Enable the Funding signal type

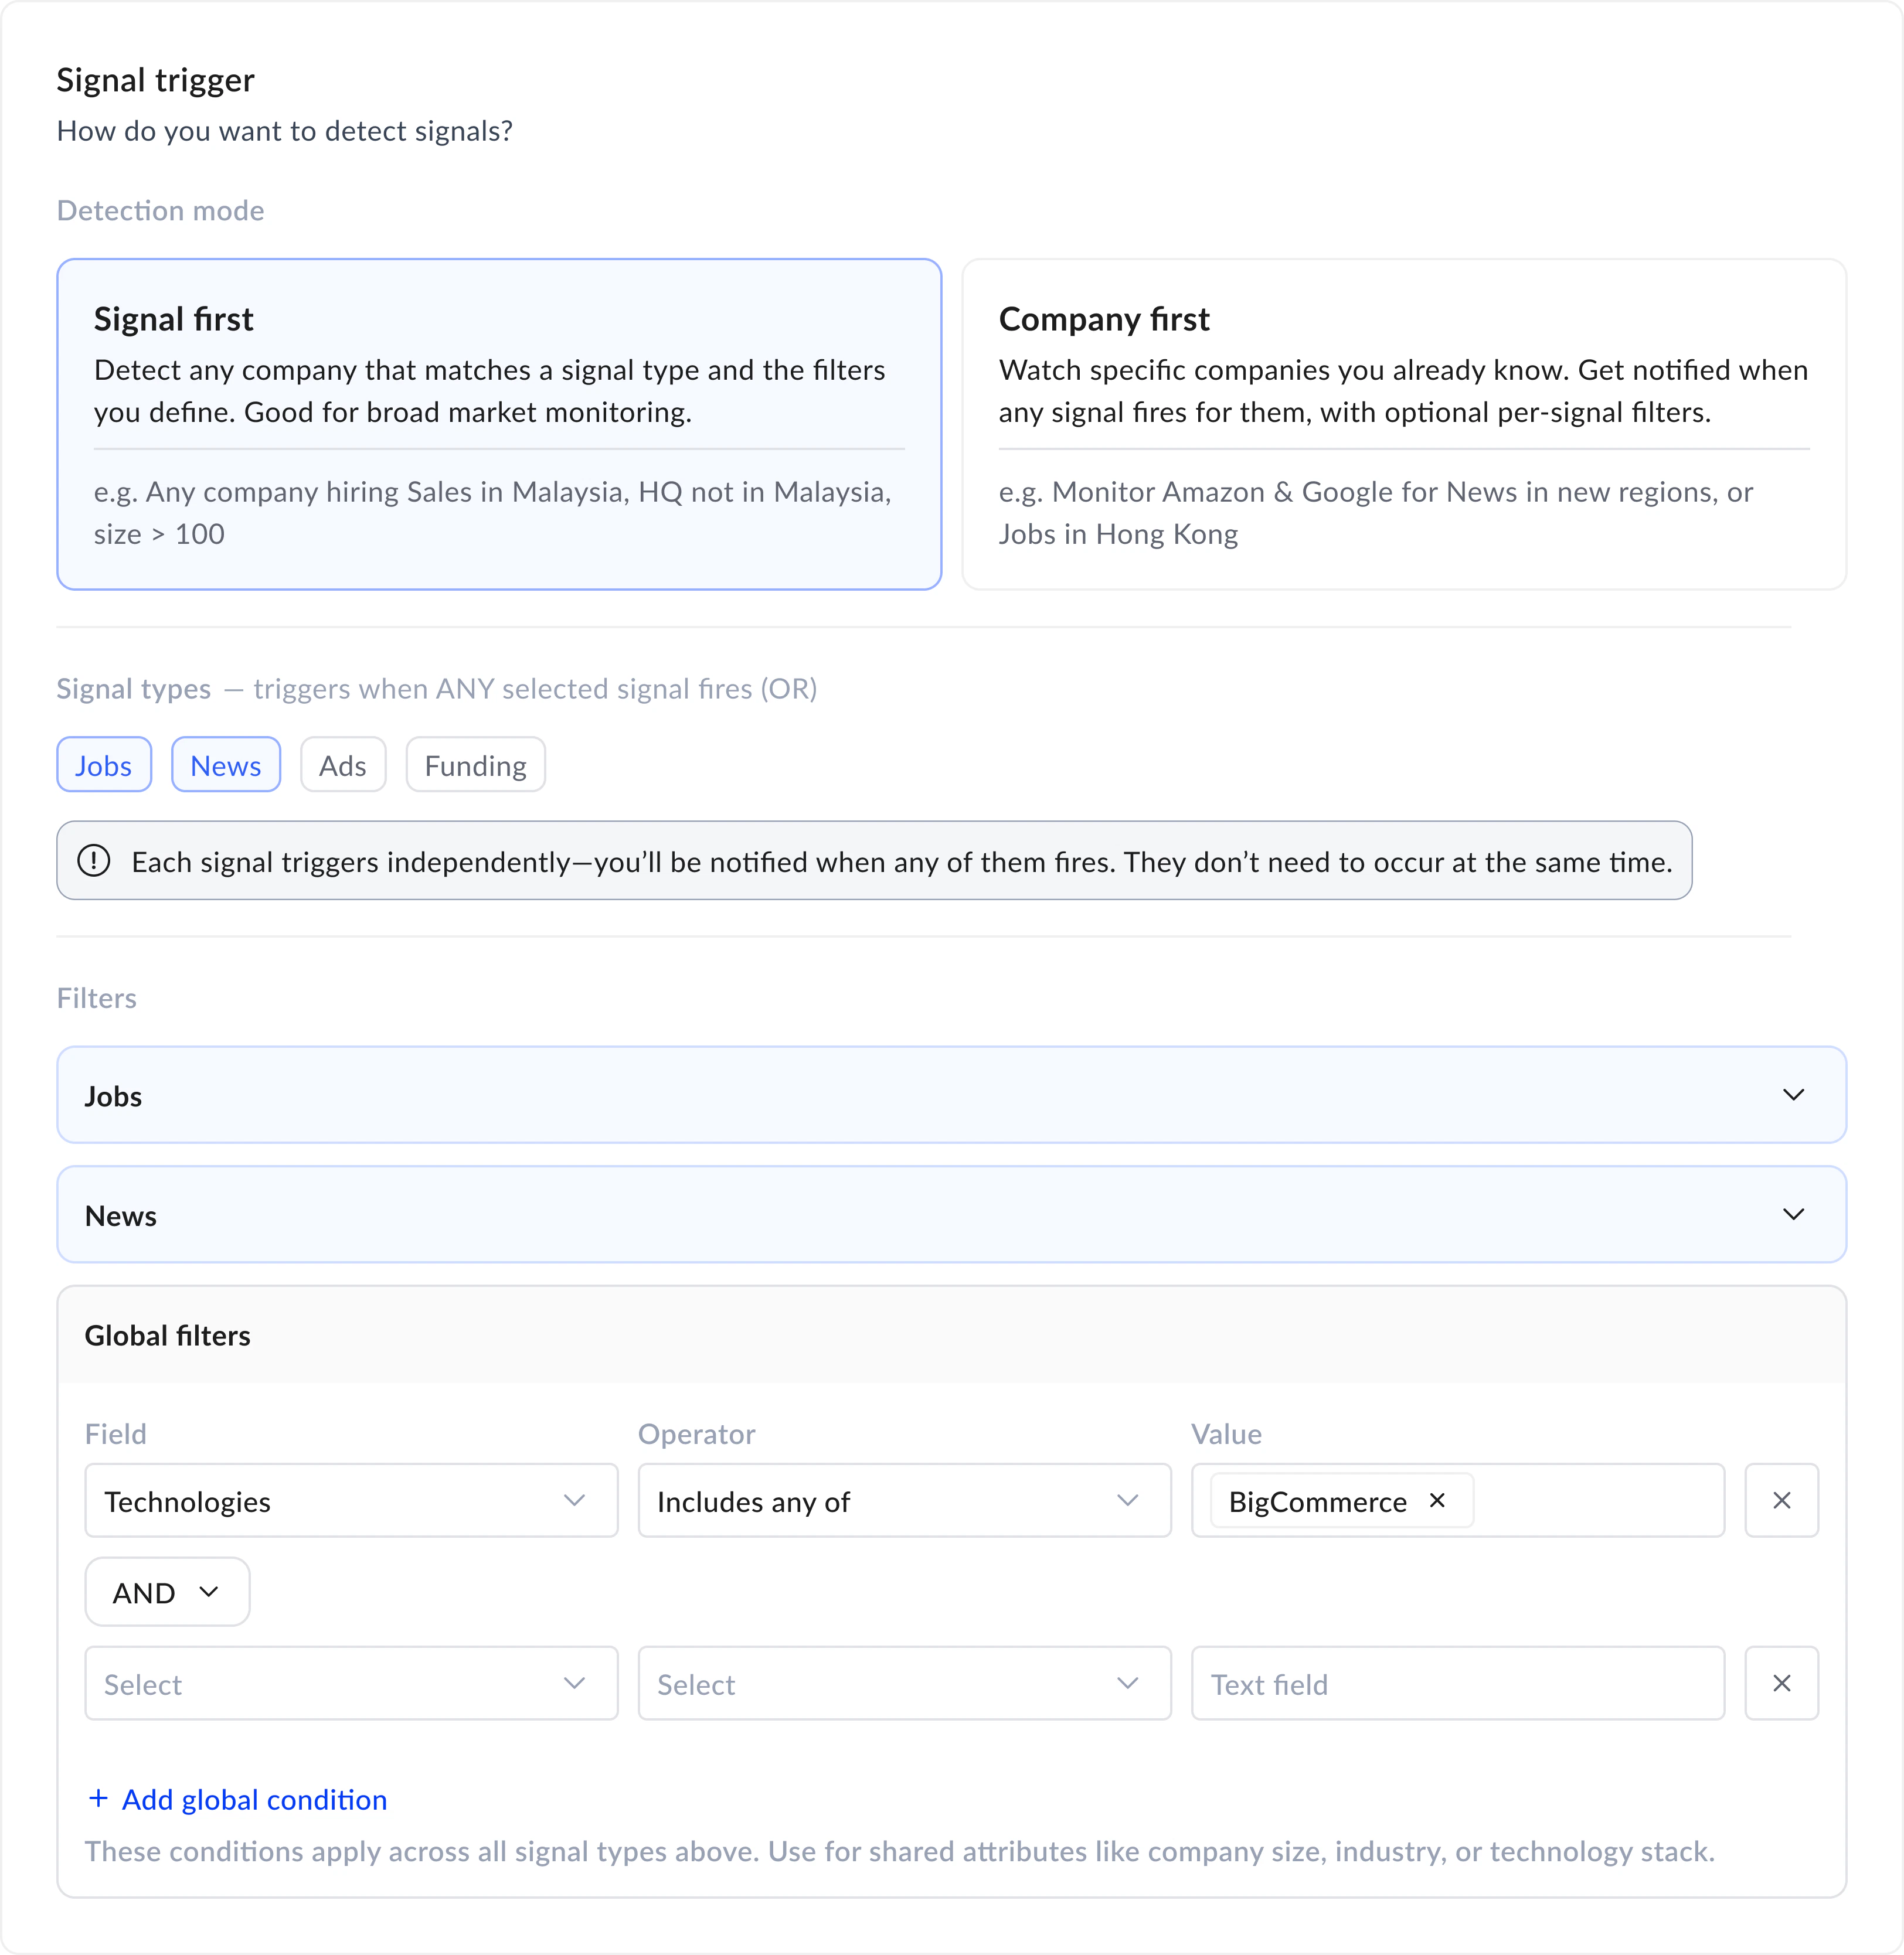(475, 765)
